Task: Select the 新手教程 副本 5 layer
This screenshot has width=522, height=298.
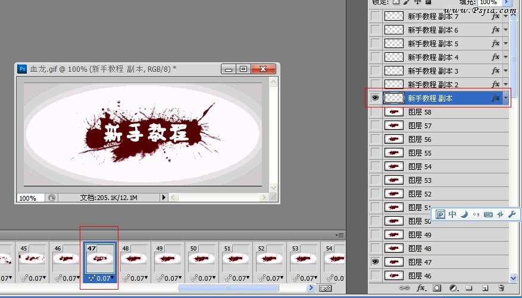Action: (x=446, y=43)
